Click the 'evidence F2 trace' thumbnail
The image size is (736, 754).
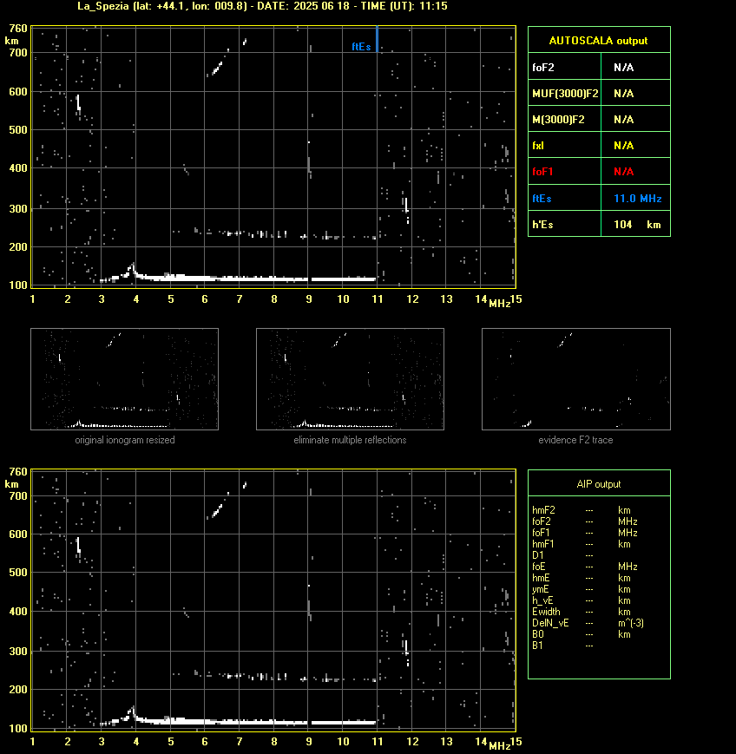point(576,379)
